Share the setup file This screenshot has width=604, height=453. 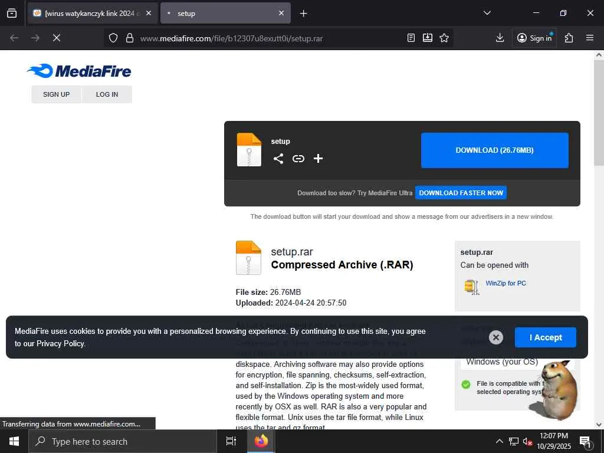pos(278,158)
